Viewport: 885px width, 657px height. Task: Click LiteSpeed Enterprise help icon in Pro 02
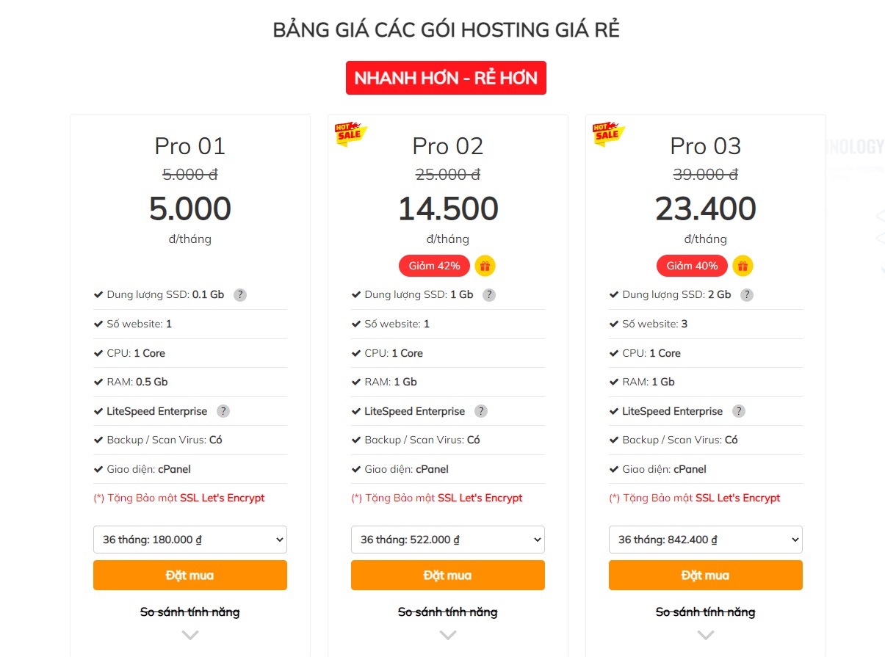click(x=481, y=411)
